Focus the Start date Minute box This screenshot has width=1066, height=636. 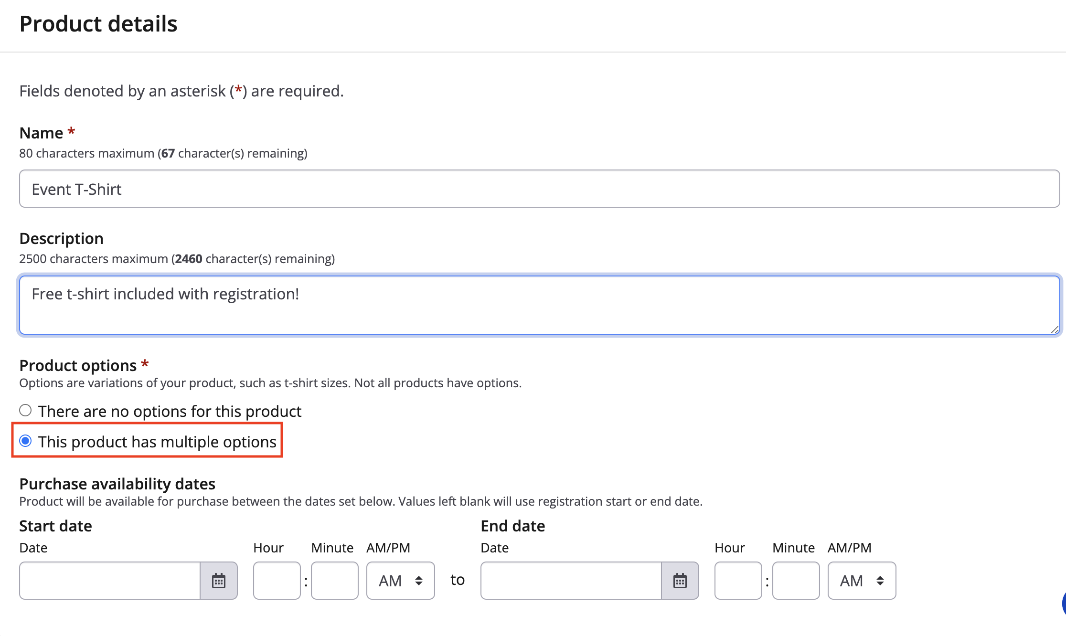pyautogui.click(x=335, y=581)
